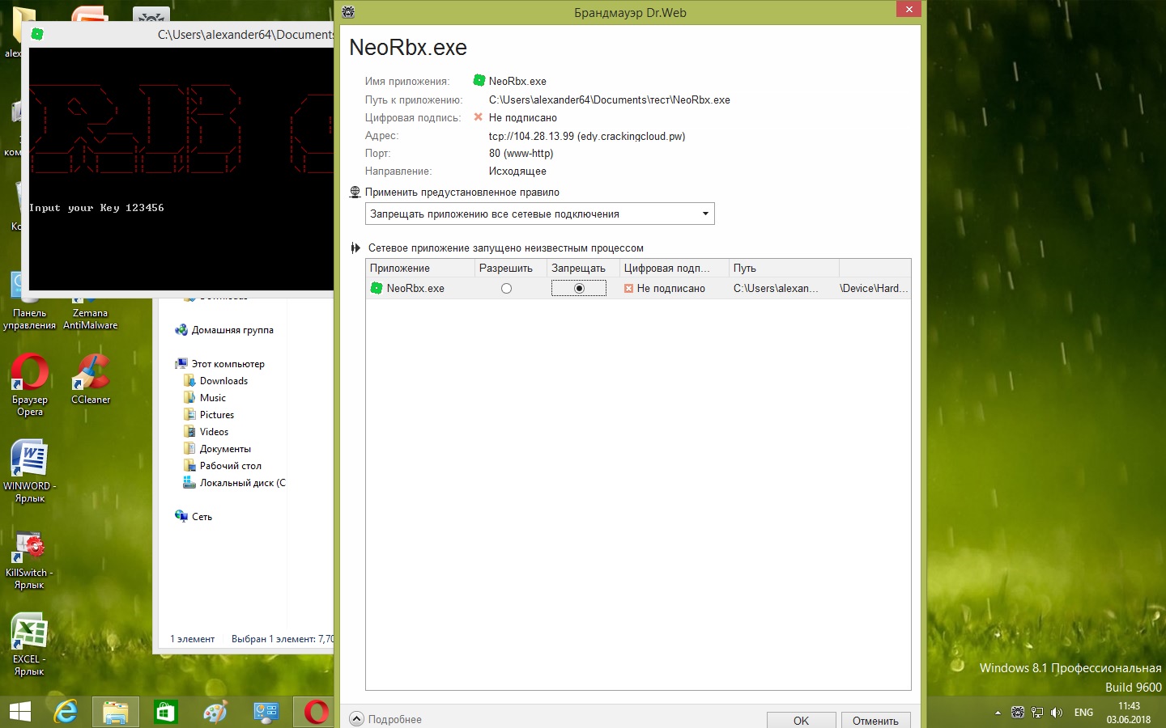Viewport: 1166px width, 728px height.
Task: Open the Windows Start button
Action: 19,712
